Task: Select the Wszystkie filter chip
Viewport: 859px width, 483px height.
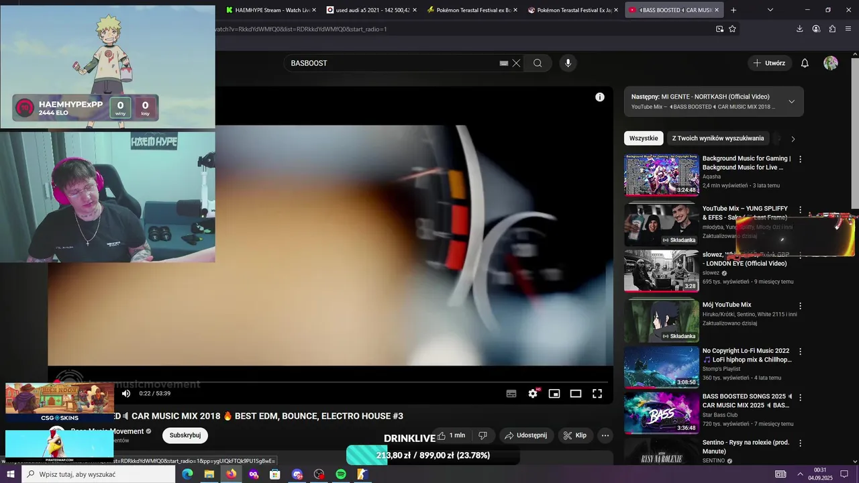Action: (644, 138)
